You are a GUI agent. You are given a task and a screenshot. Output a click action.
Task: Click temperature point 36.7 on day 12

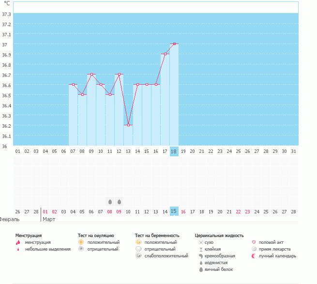(119, 75)
